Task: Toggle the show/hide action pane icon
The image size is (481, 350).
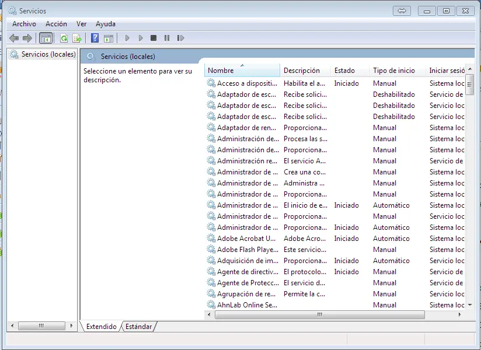Action: pos(109,38)
